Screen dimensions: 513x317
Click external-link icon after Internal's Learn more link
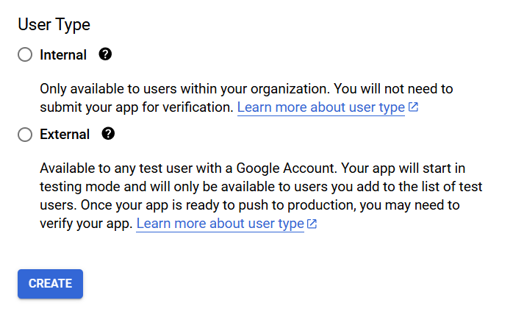pos(413,107)
